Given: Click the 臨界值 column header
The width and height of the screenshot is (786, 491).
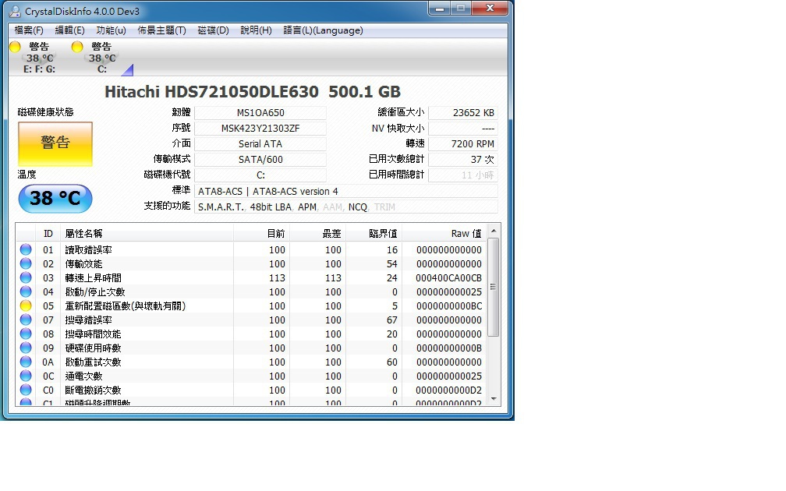Looking at the screenshot, I should pyautogui.click(x=374, y=234).
